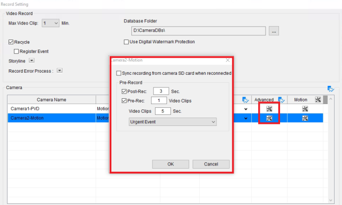Click Cancel in Camera2-Motion dialog
342x205 pixels.
(x=211, y=164)
